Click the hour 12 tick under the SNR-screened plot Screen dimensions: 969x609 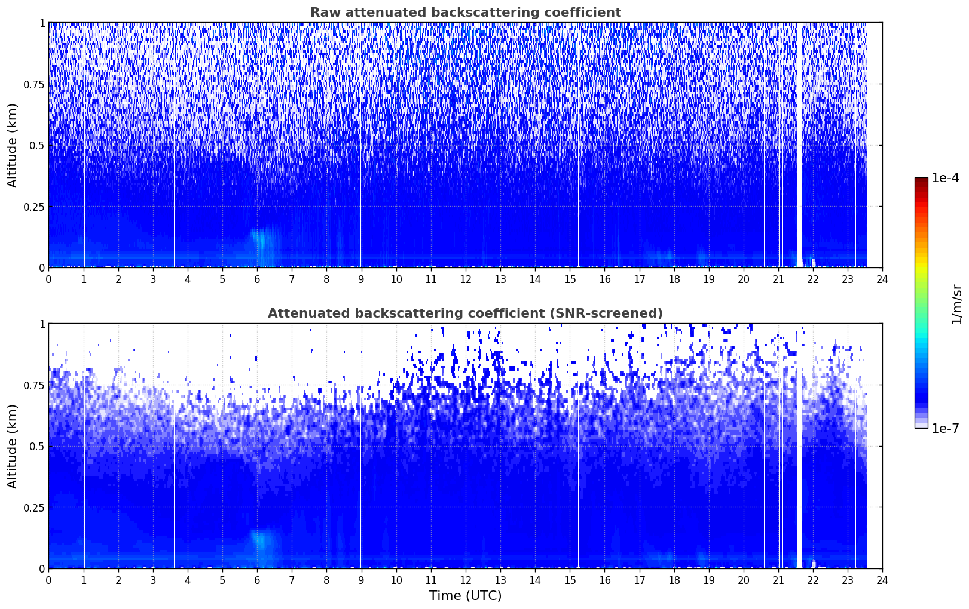[x=466, y=580]
